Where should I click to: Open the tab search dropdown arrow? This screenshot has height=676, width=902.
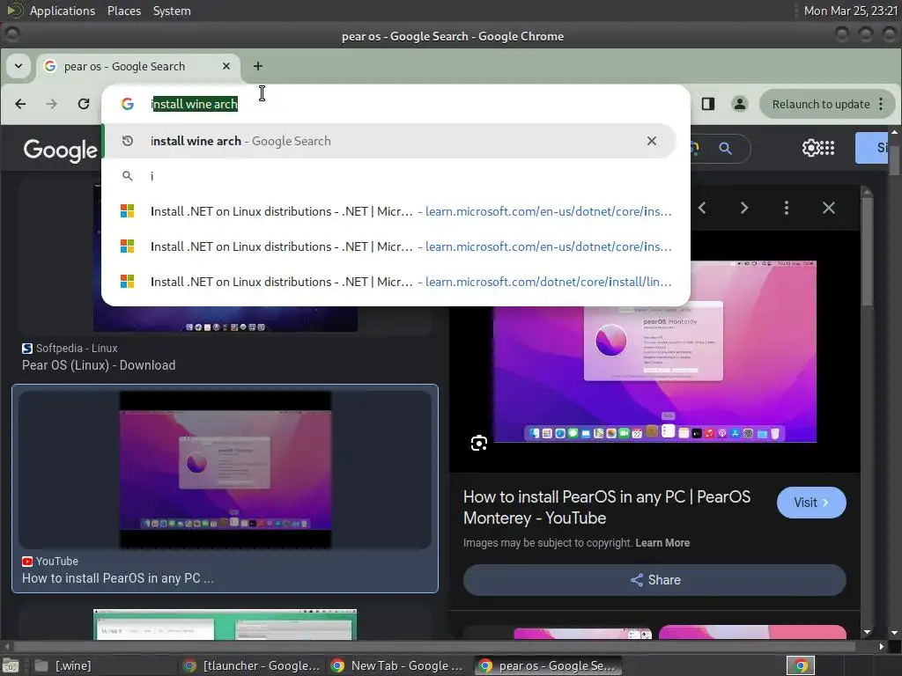pyautogui.click(x=18, y=66)
